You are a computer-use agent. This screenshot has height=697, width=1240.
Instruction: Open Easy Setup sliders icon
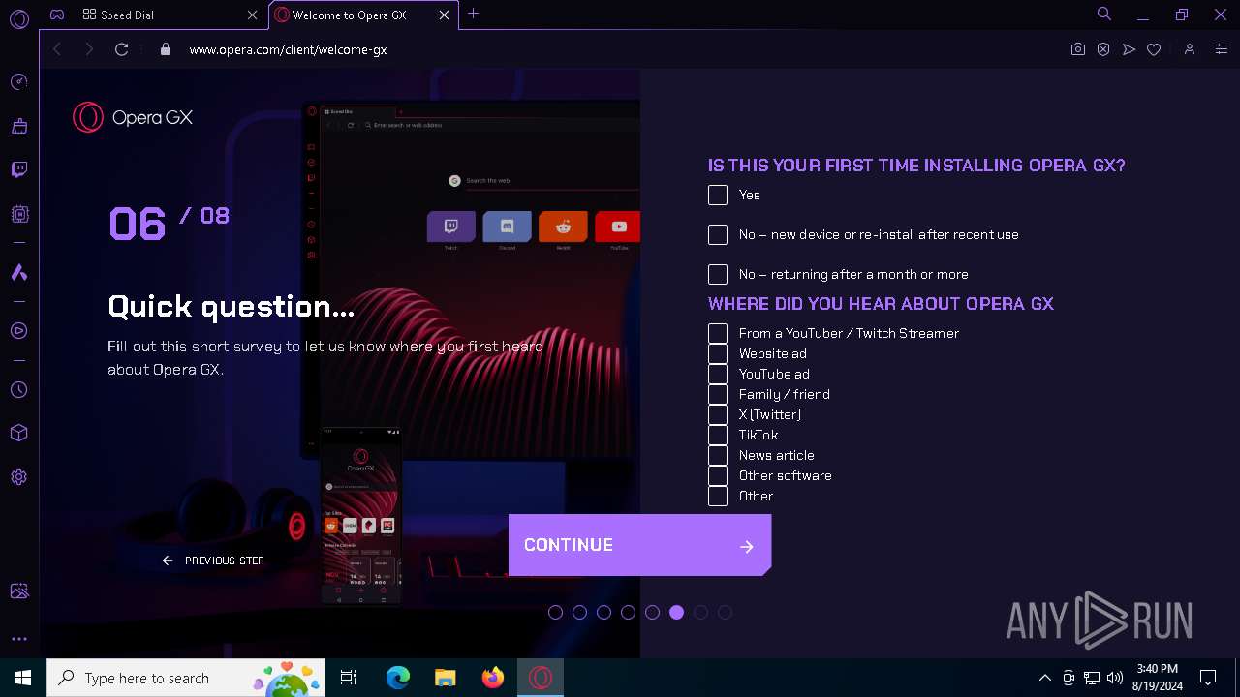click(x=1221, y=49)
